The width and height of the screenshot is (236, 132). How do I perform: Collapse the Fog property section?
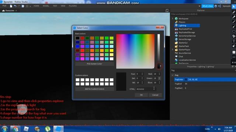point(173,75)
